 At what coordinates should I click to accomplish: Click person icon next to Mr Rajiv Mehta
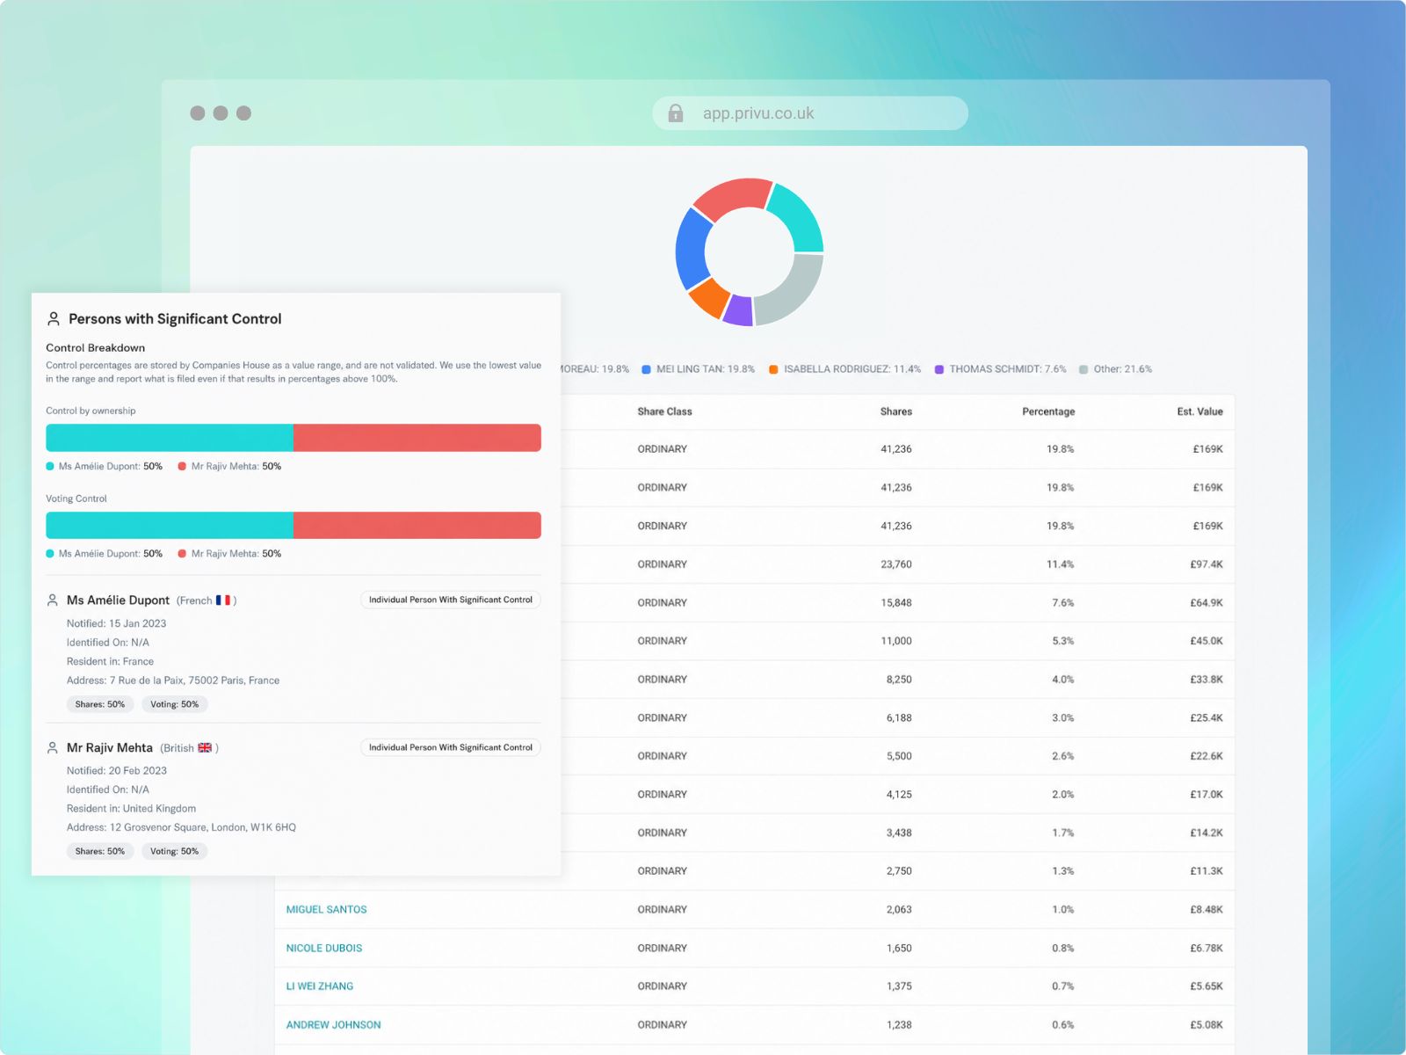(x=53, y=747)
